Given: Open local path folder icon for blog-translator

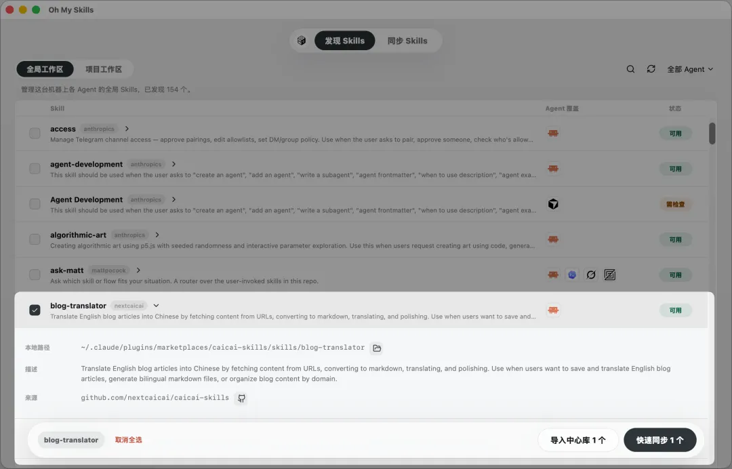Looking at the screenshot, I should click(x=377, y=348).
